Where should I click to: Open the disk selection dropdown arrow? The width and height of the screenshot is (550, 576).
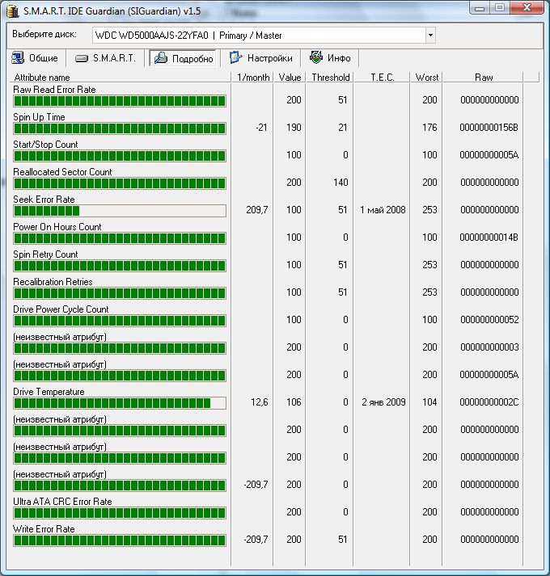(429, 36)
